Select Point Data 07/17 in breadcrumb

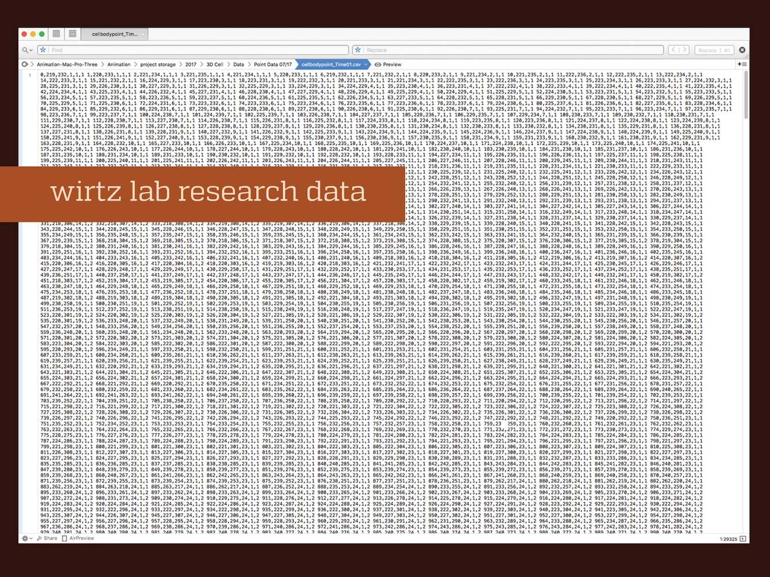coord(272,64)
